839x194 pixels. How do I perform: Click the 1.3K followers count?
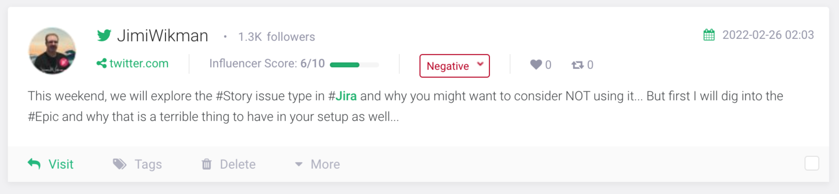click(x=276, y=37)
